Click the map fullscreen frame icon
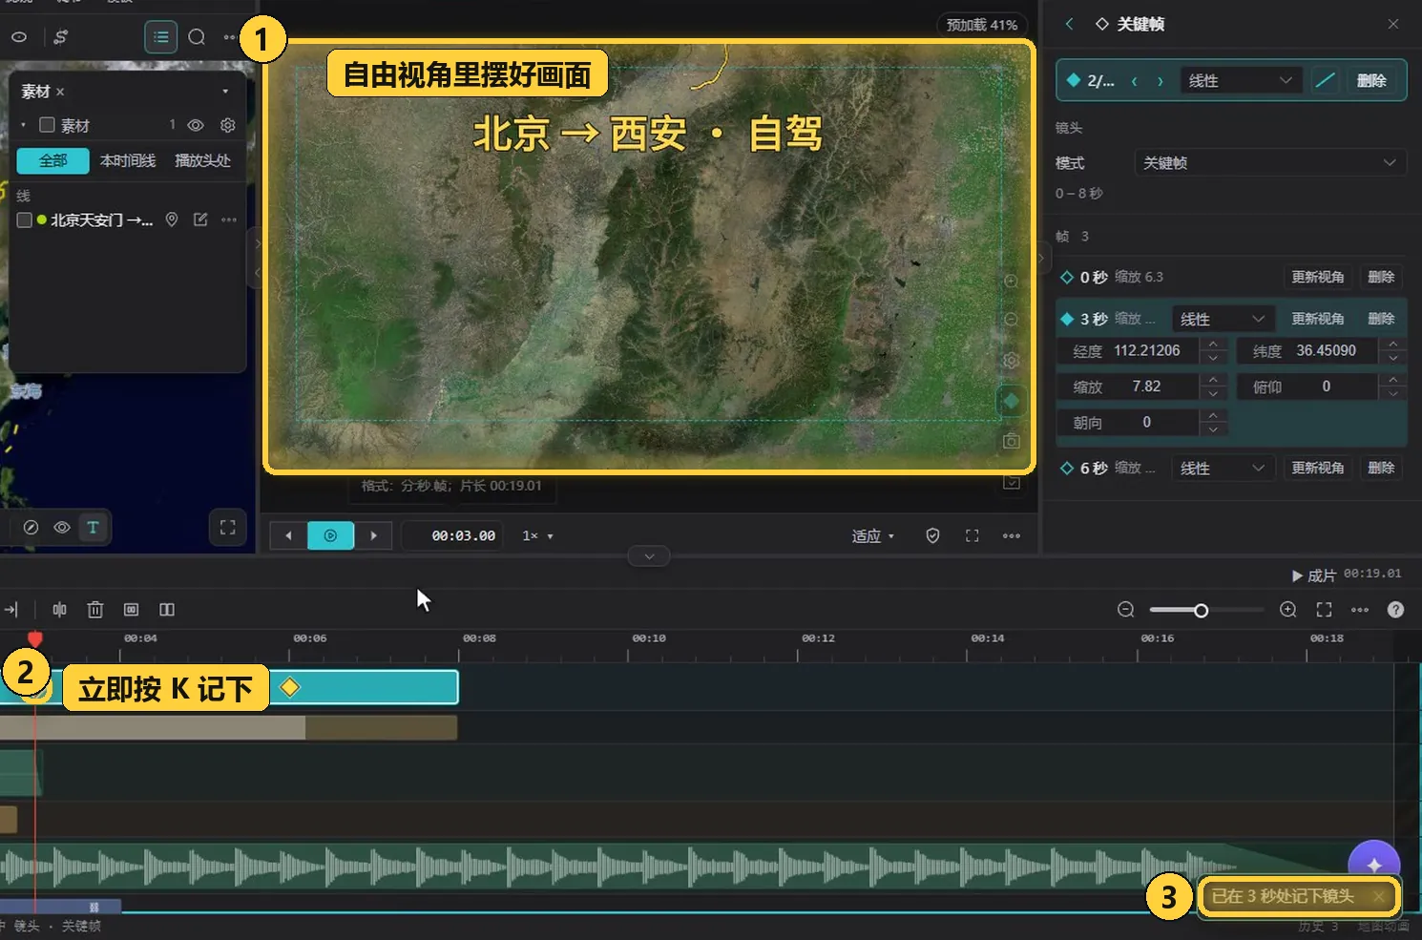Image resolution: width=1422 pixels, height=940 pixels. click(227, 527)
